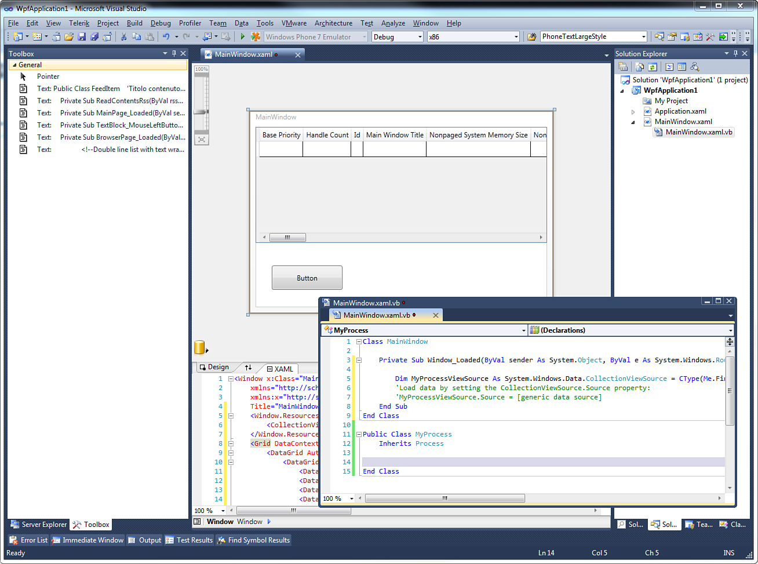Click the designer zoom slider thumb
Screen dimensions: 758x564
(201, 111)
